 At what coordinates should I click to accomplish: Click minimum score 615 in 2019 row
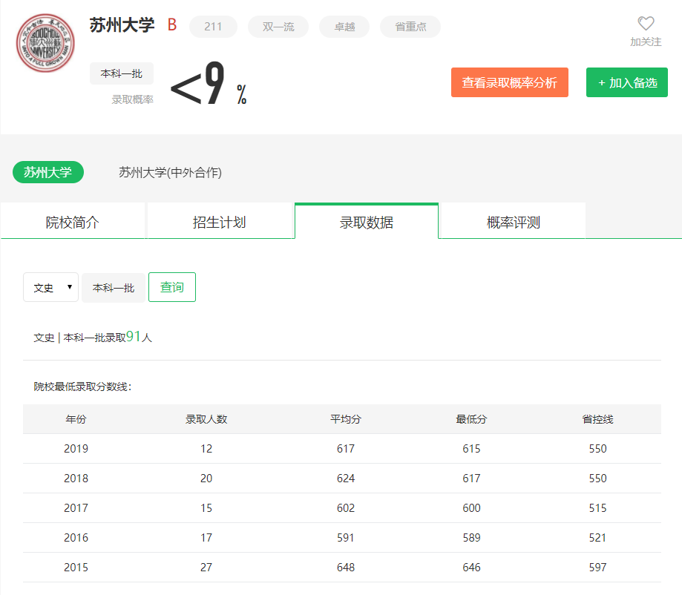pos(471,448)
